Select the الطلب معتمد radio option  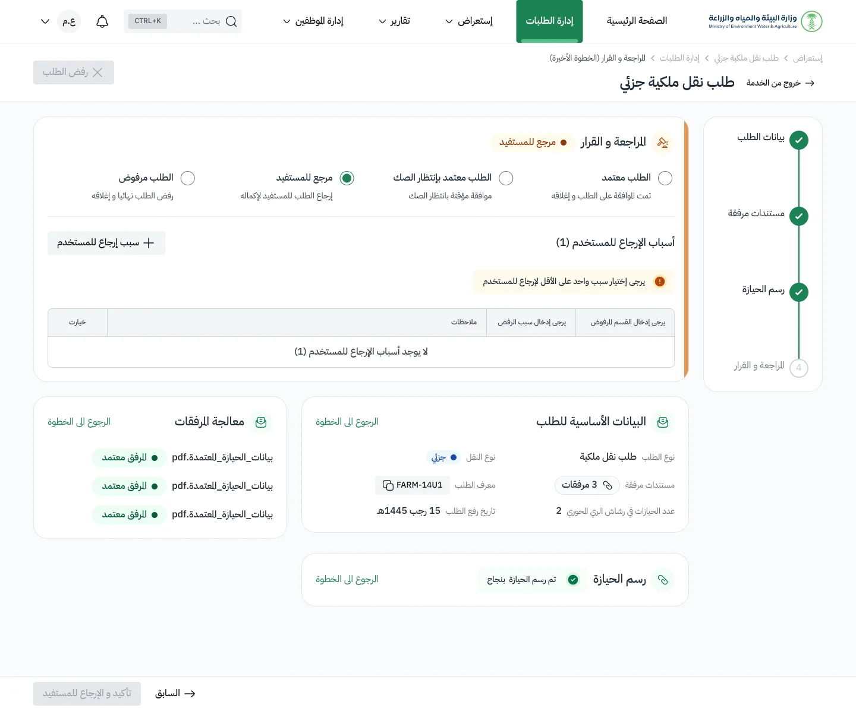click(665, 178)
